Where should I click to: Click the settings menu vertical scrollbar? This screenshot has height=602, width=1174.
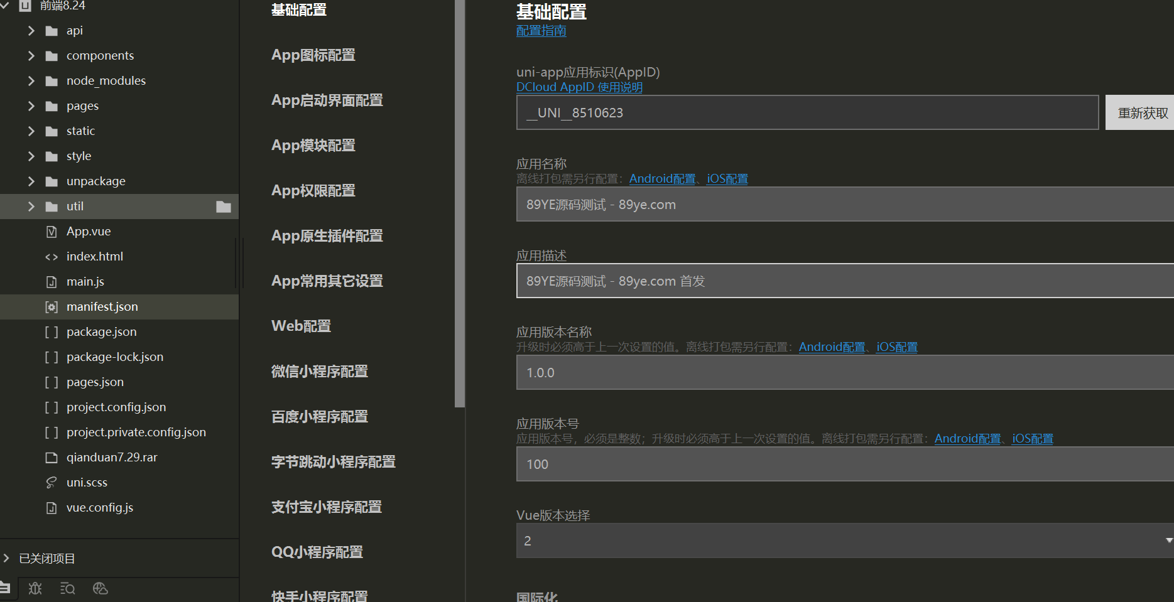click(x=460, y=201)
